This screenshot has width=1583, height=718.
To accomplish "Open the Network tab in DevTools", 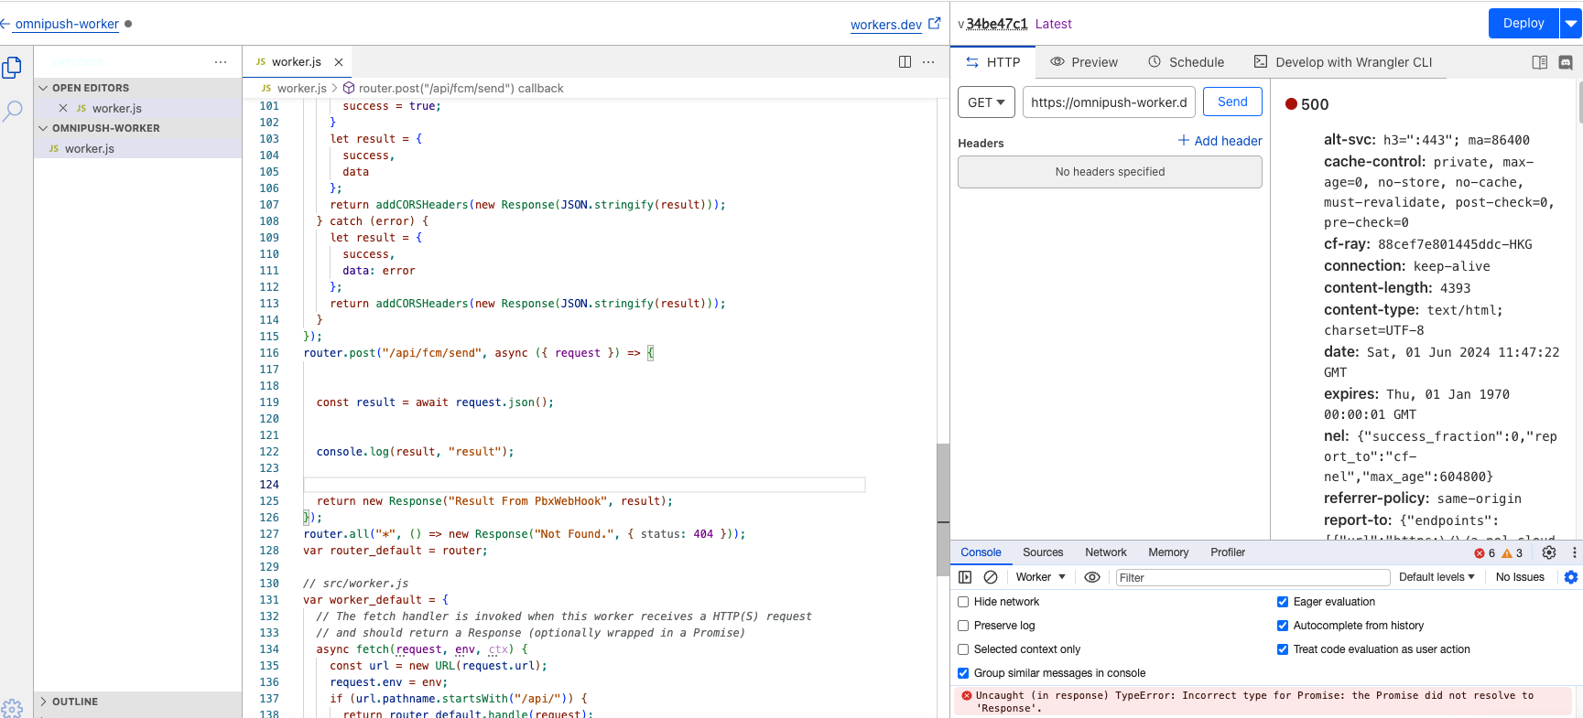I will (1105, 552).
